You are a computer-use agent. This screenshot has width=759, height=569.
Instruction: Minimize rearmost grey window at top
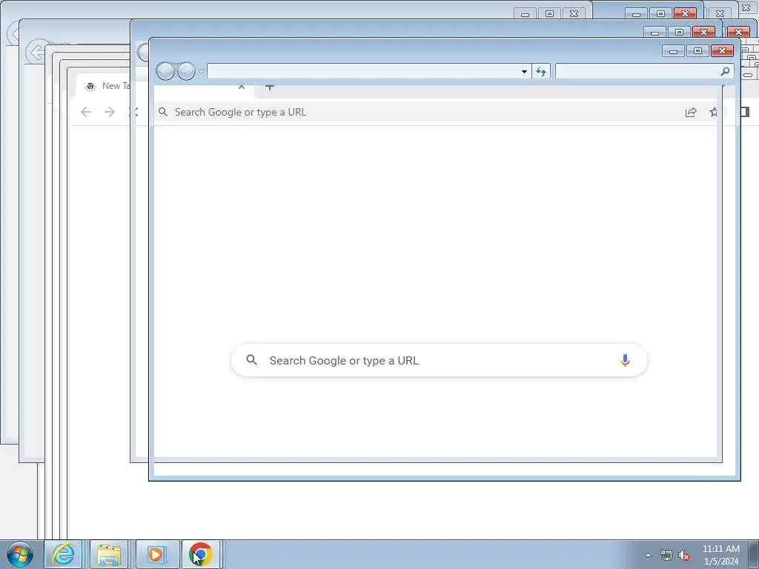pyautogui.click(x=526, y=14)
